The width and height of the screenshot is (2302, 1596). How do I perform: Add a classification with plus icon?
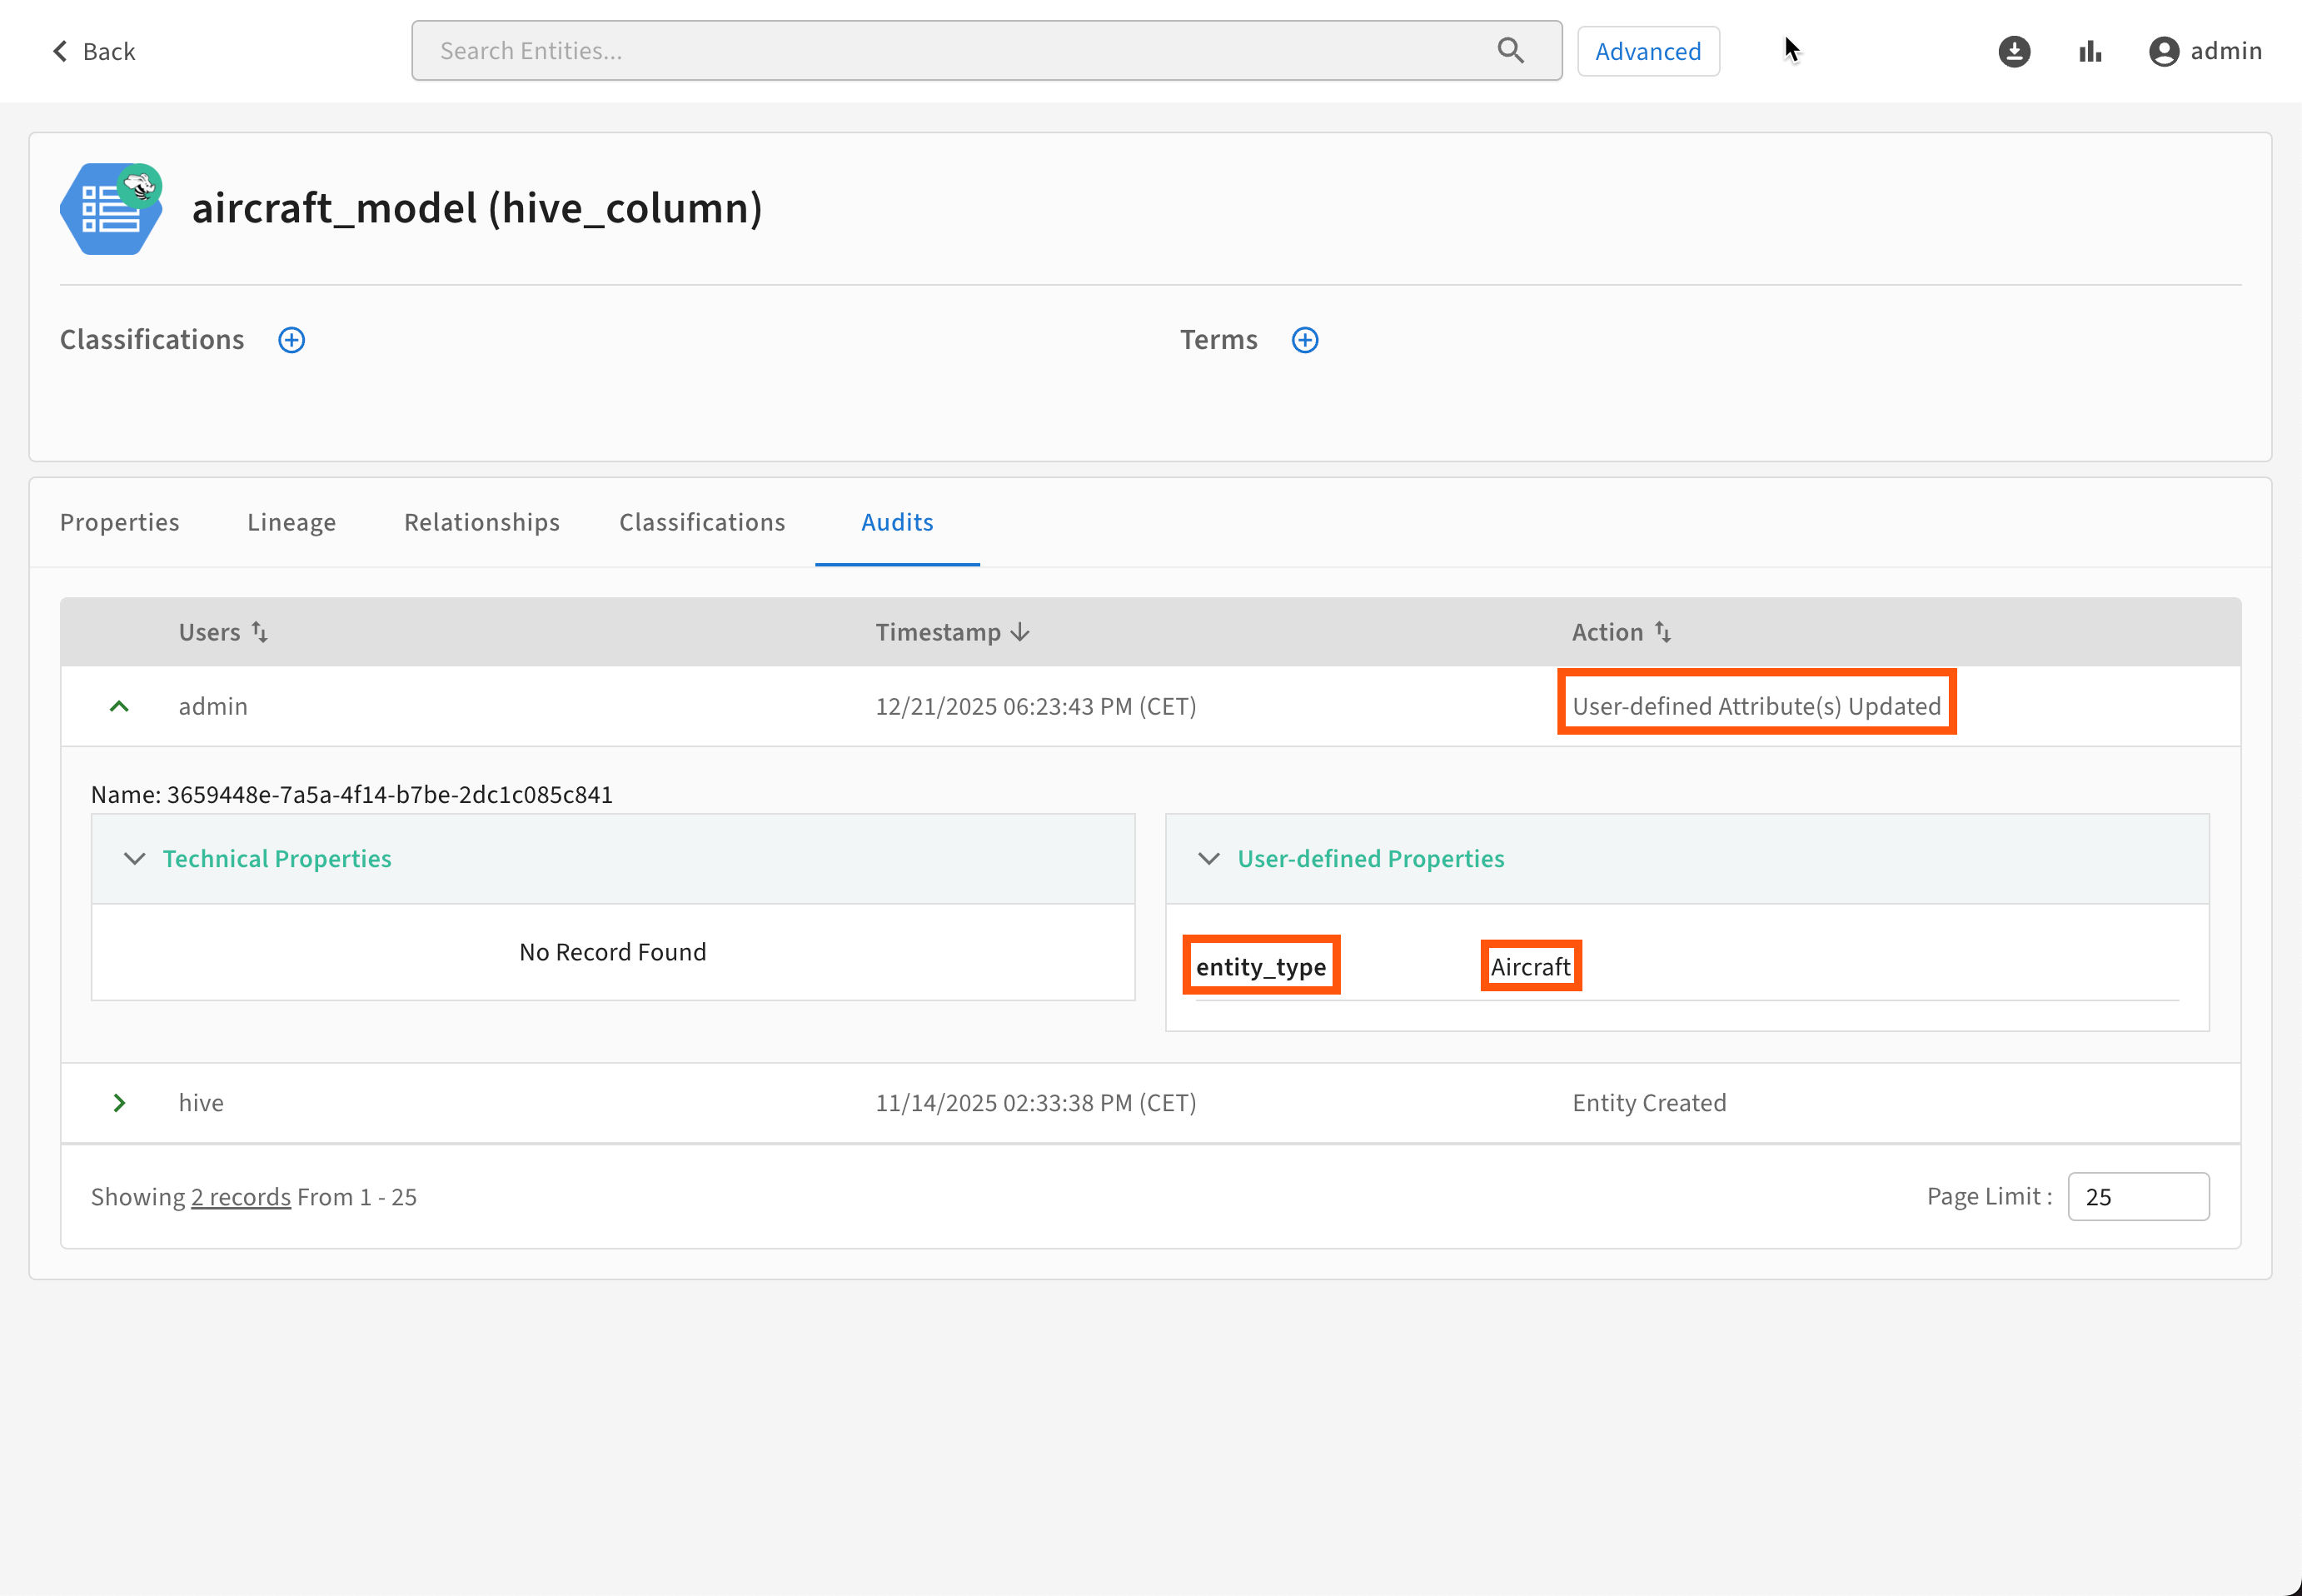[x=291, y=340]
